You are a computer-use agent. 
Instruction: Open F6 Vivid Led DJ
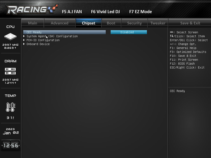coord(105,12)
